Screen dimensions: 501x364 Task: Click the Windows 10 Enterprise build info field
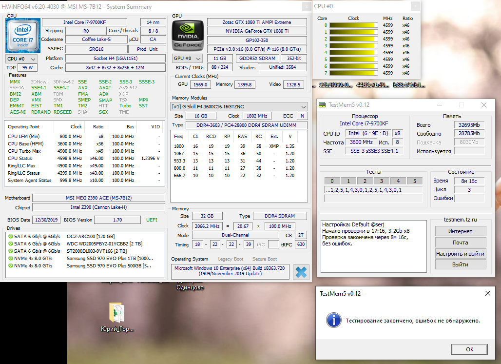230,271
